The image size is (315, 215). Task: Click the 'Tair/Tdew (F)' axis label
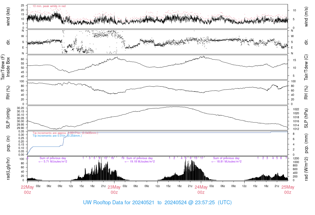3,67
